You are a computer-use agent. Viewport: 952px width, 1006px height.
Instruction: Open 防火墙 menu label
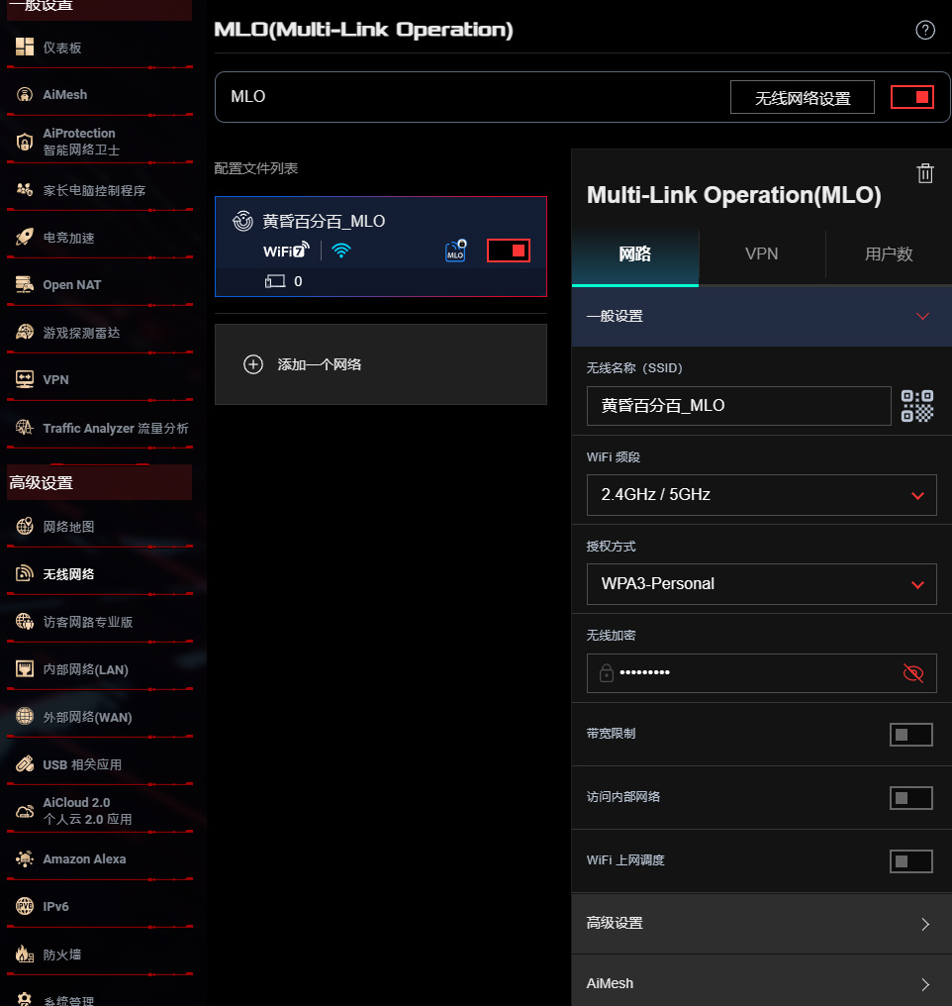coord(62,955)
